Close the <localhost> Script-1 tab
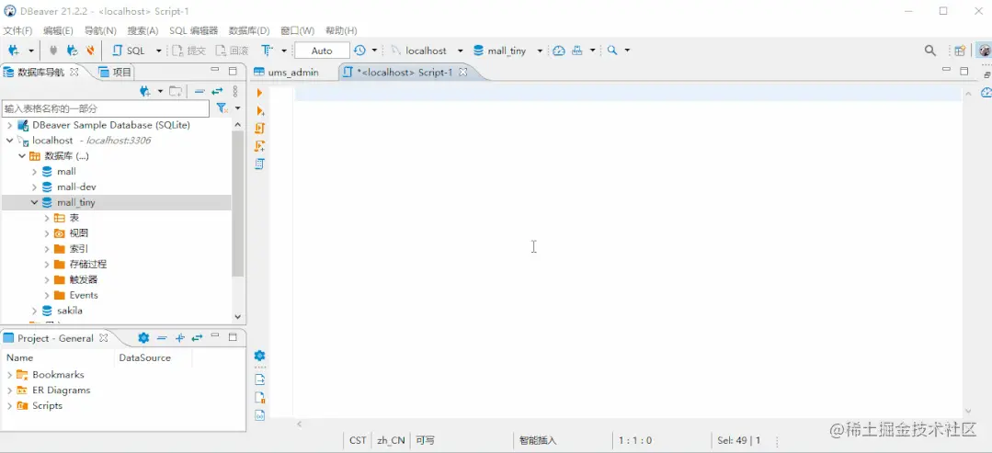The image size is (992, 453). click(462, 72)
